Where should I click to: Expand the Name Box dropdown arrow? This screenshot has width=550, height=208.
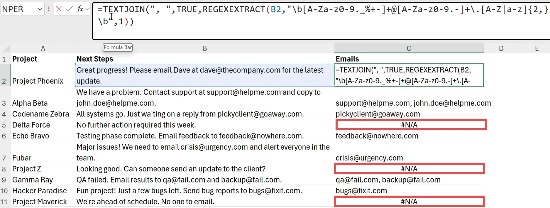click(40, 9)
